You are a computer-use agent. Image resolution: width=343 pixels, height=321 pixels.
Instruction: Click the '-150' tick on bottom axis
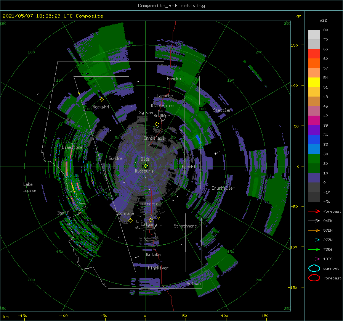tap(22, 316)
